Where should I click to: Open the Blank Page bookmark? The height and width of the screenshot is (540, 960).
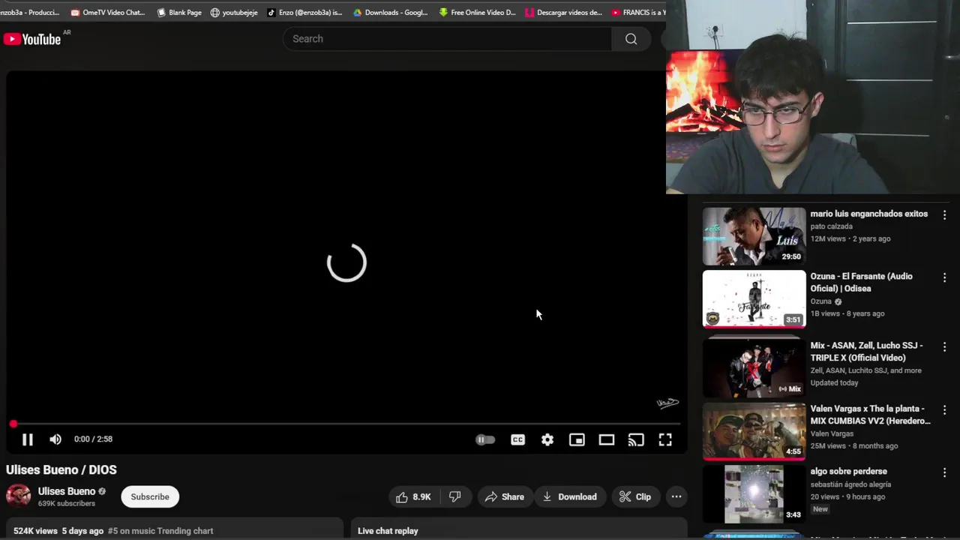tap(179, 12)
